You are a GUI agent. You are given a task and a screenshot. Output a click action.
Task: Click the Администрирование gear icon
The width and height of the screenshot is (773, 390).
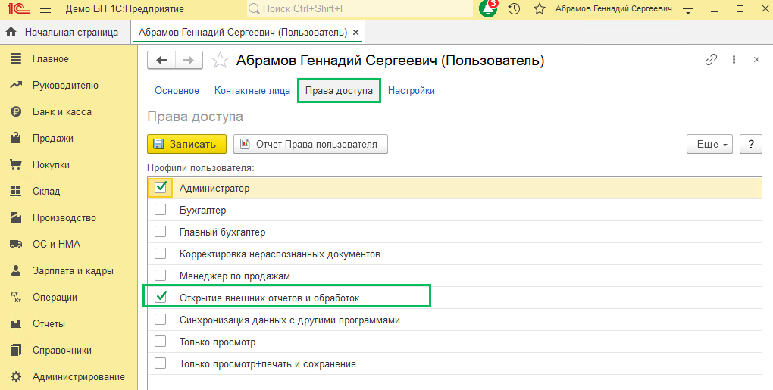[x=16, y=376]
